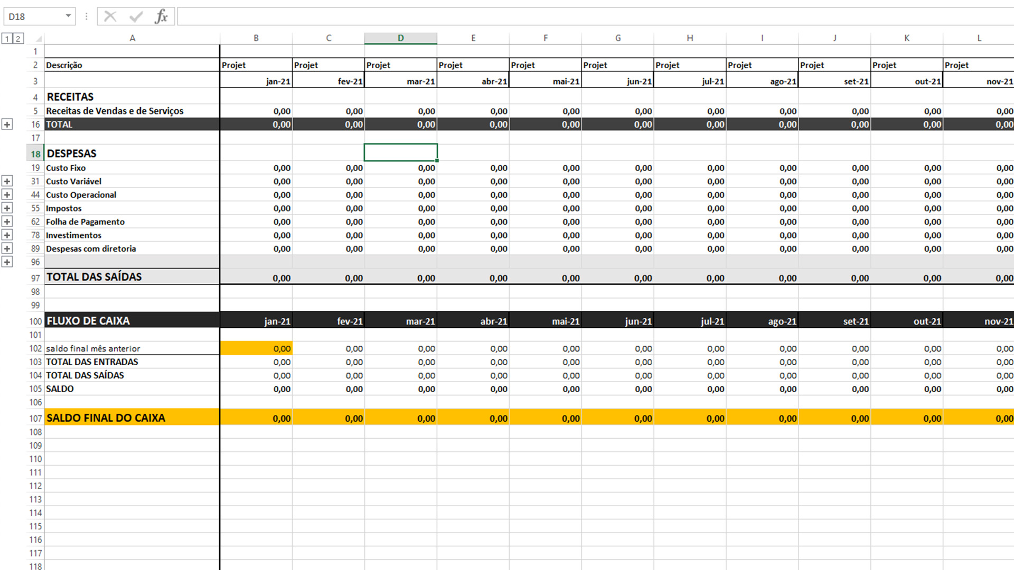Click the Select All corner triangle

tap(38, 39)
